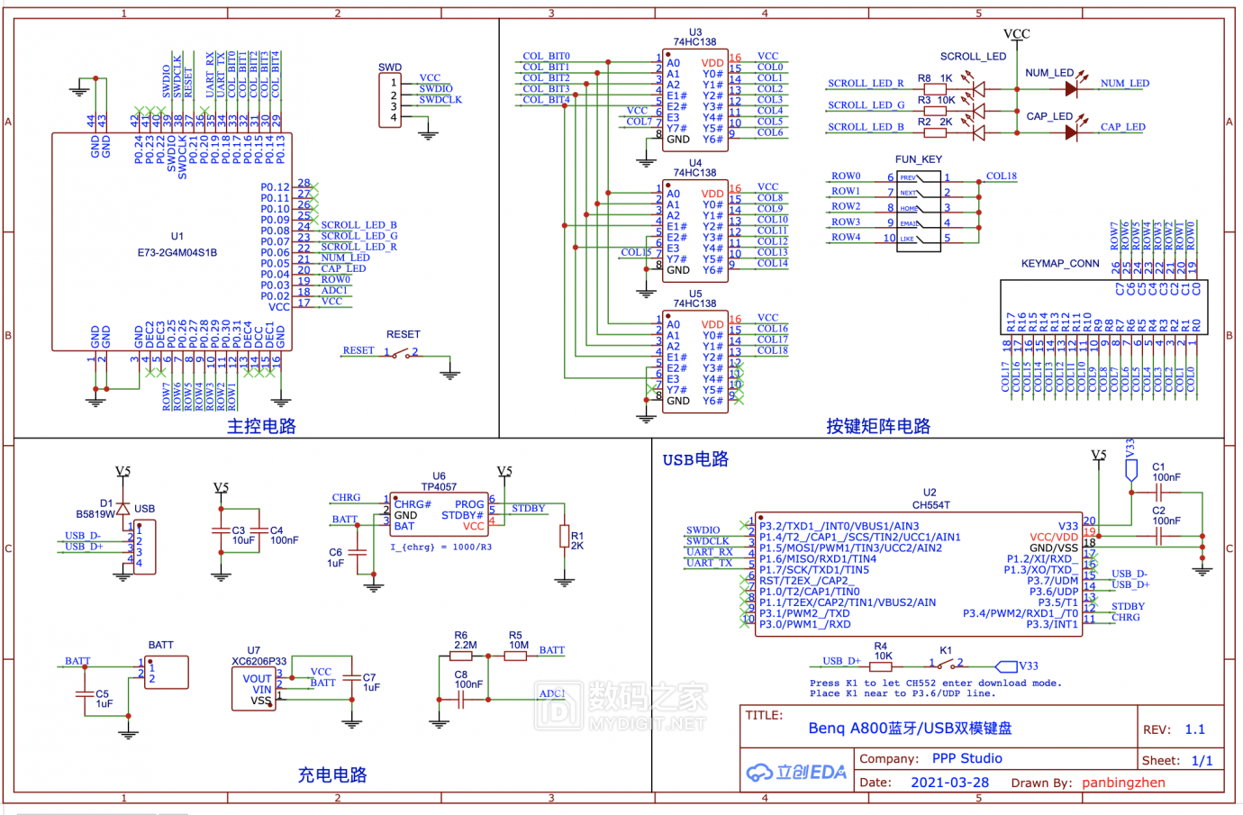Click the SCROLL_LED component label

point(973,56)
